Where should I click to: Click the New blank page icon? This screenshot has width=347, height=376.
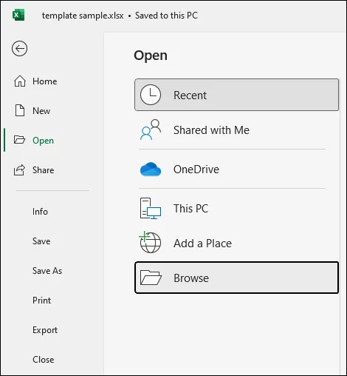[20, 110]
